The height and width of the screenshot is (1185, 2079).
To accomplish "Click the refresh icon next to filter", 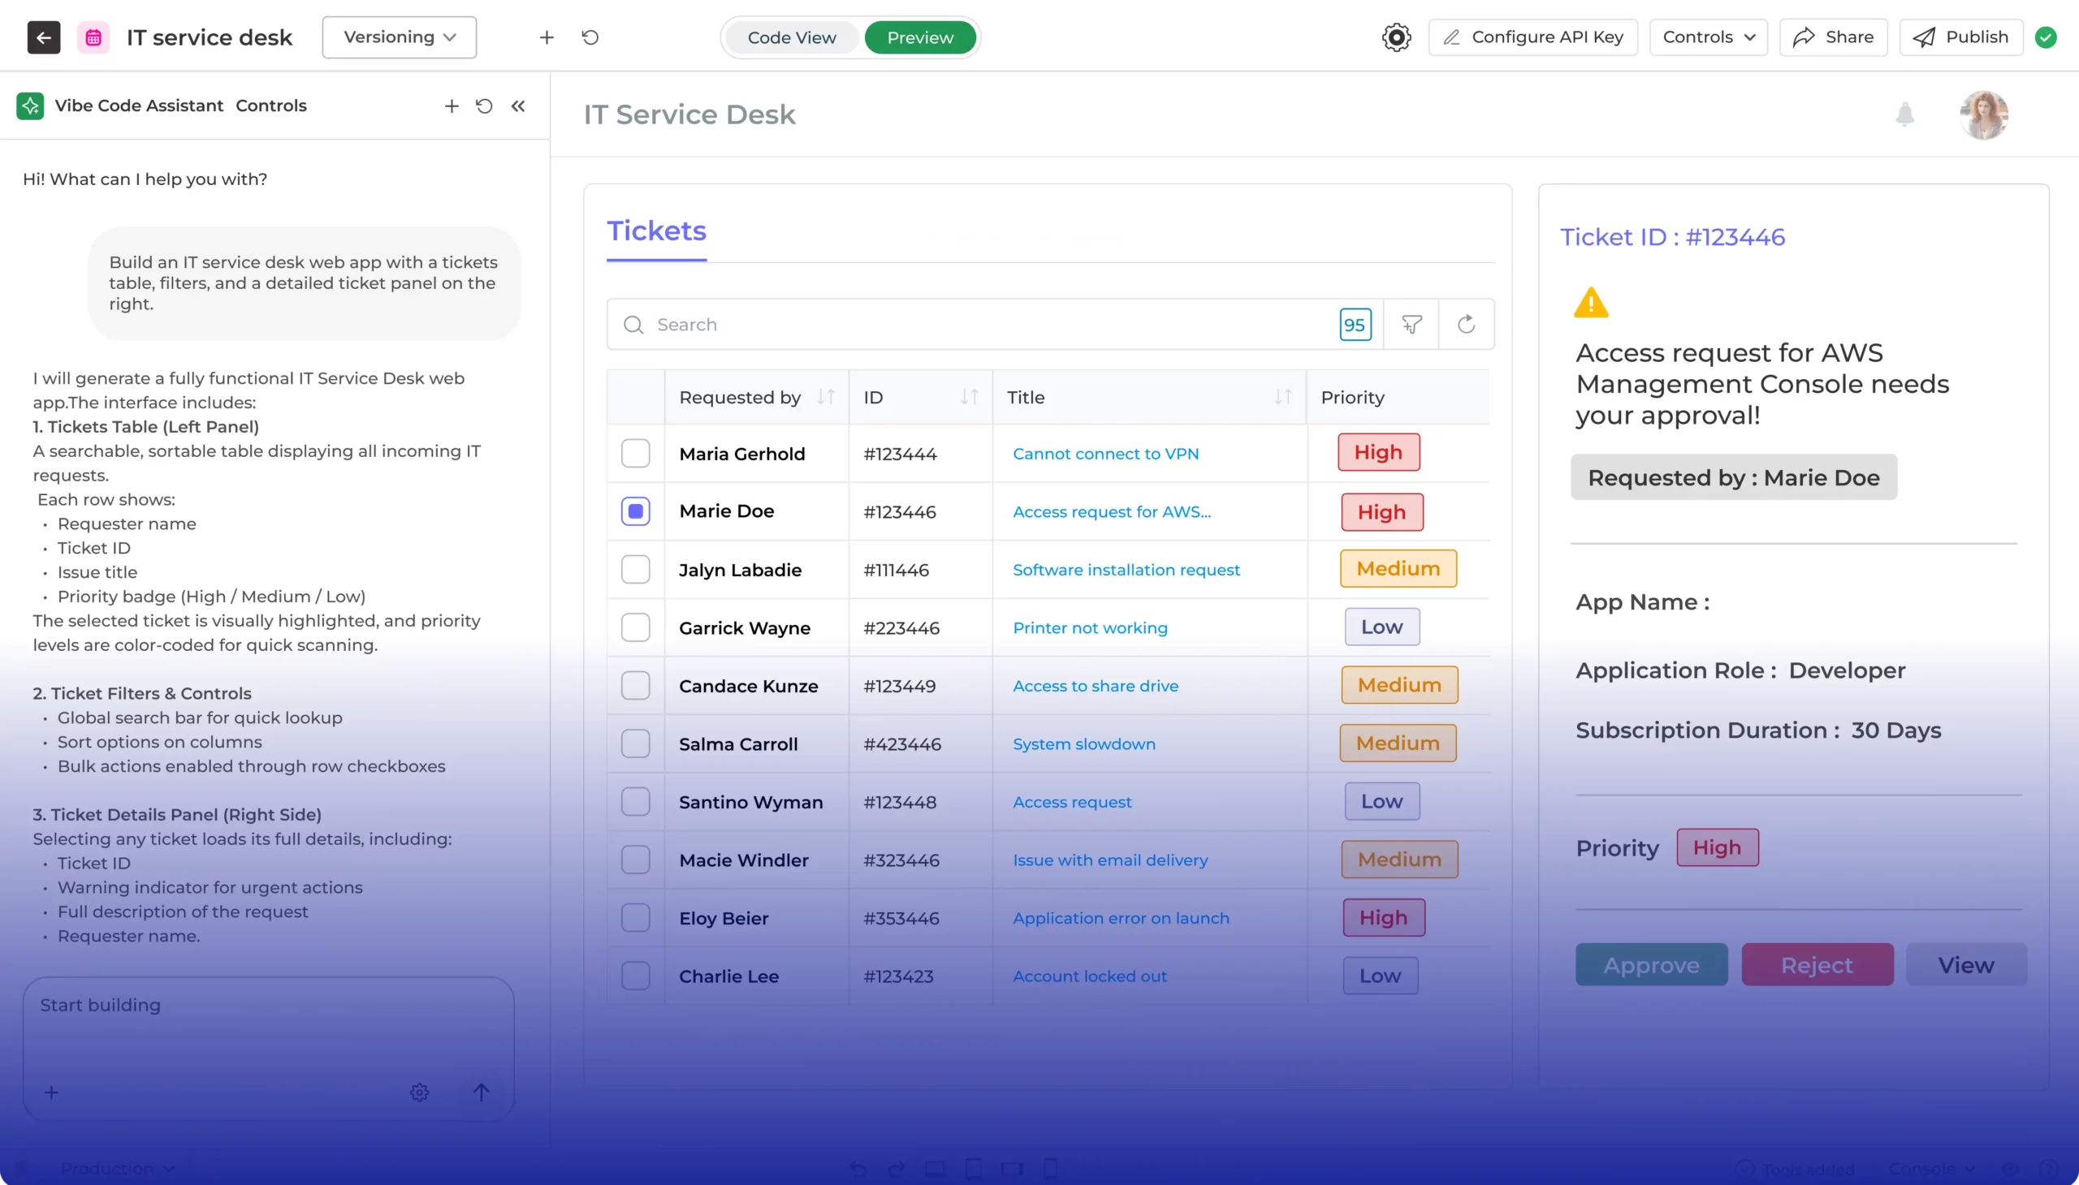I will click(x=1466, y=325).
